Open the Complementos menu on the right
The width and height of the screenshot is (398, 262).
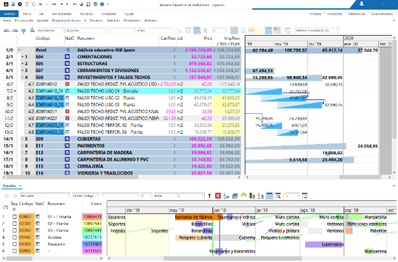pos(382,14)
